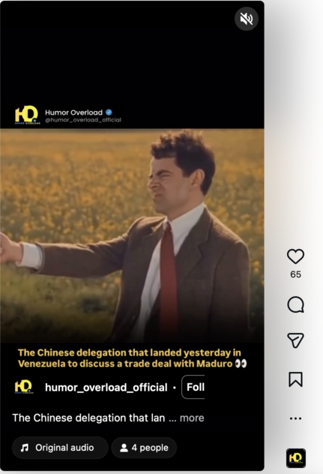Open the Original audio page

coord(60,448)
